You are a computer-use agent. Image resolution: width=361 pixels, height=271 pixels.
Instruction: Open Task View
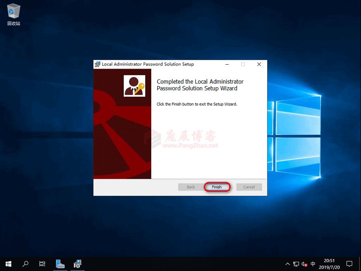click(x=42, y=264)
